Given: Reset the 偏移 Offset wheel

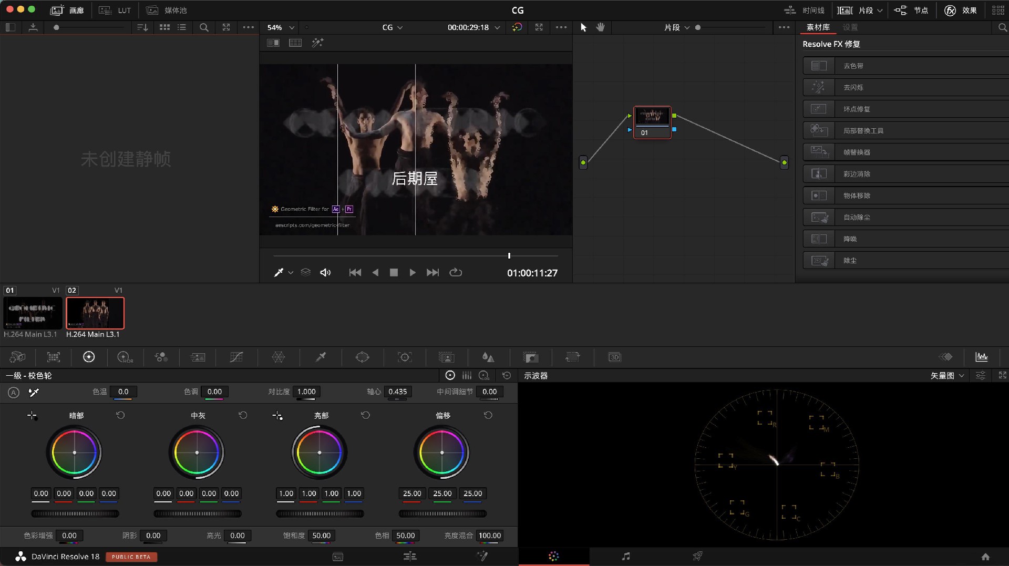Looking at the screenshot, I should (x=488, y=415).
